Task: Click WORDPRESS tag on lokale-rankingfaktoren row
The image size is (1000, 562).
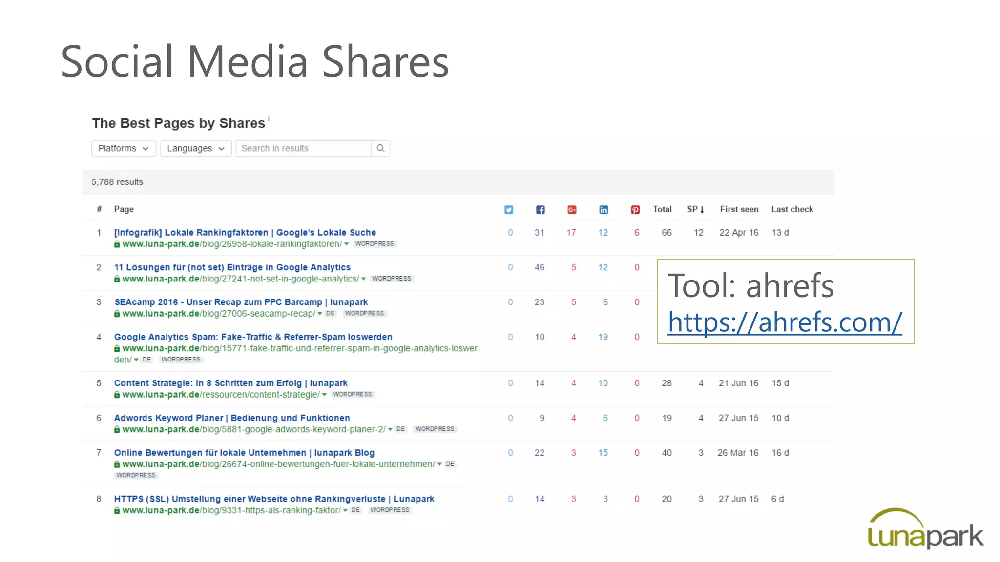Action: 375,244
